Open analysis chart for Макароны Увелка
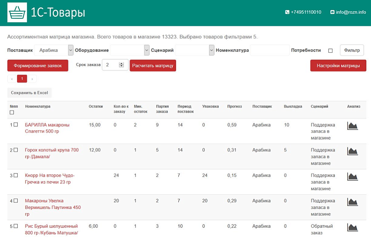Screen dimensions: 371x245 (x=352, y=202)
